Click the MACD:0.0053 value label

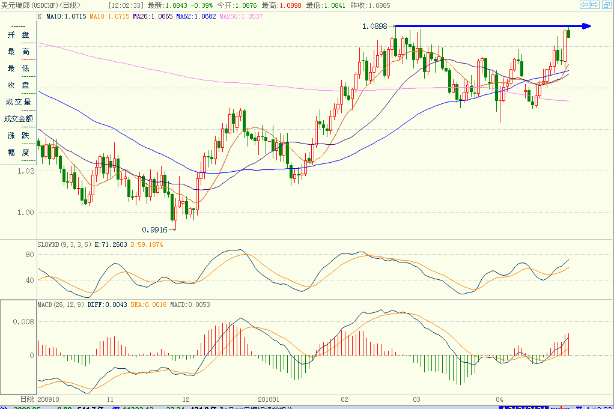click(x=190, y=304)
